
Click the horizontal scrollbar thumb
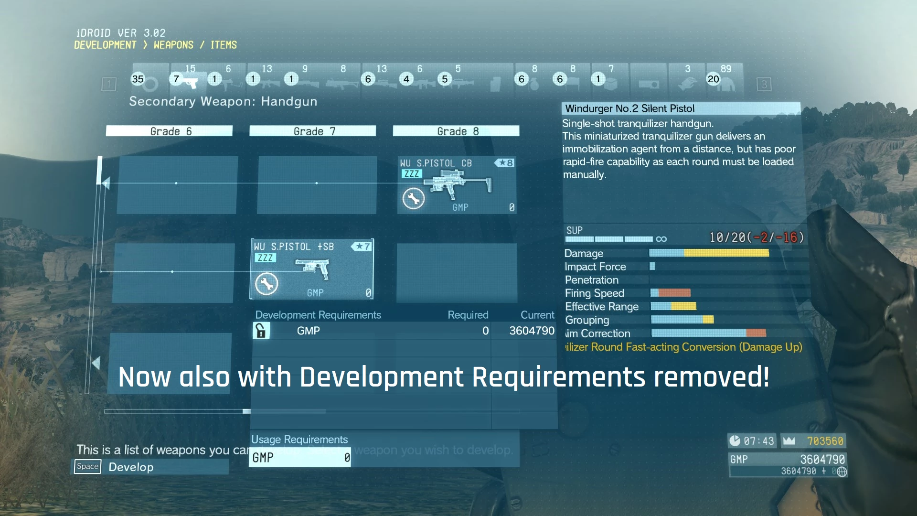pos(246,411)
